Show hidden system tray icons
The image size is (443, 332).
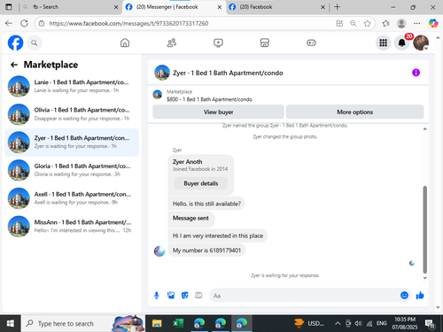(338, 324)
